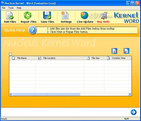Sort by the File Size column header
This screenshot has width=141, height=121.
pos(94,58)
